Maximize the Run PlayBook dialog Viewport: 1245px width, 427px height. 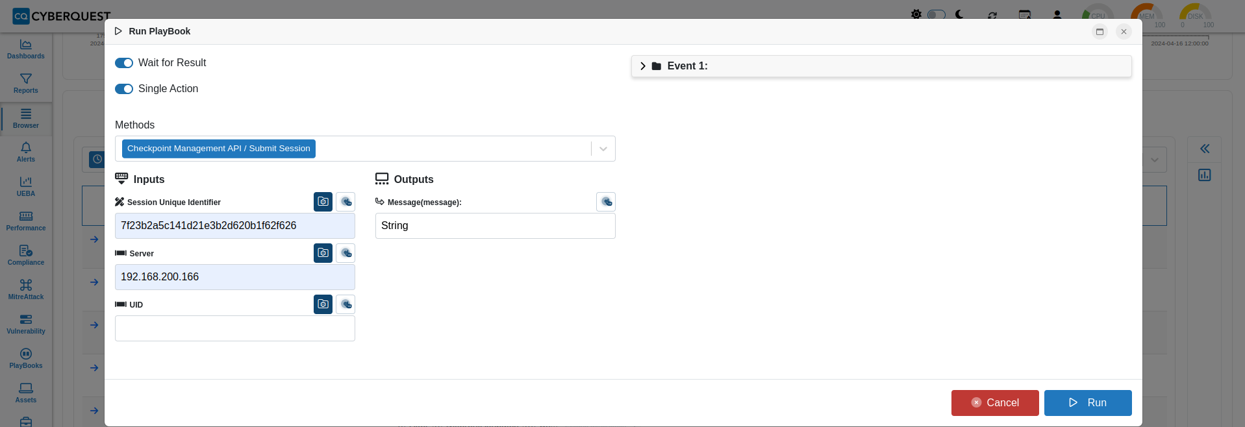1100,32
